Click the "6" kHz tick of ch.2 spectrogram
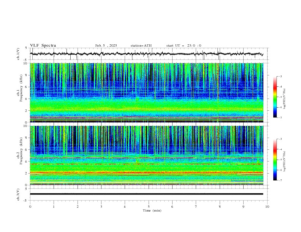 click(27, 150)
